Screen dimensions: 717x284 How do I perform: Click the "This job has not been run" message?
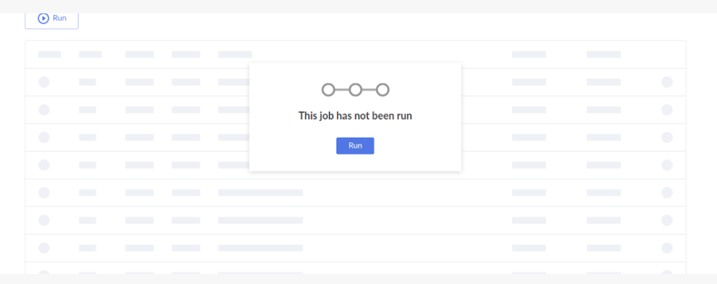point(355,116)
